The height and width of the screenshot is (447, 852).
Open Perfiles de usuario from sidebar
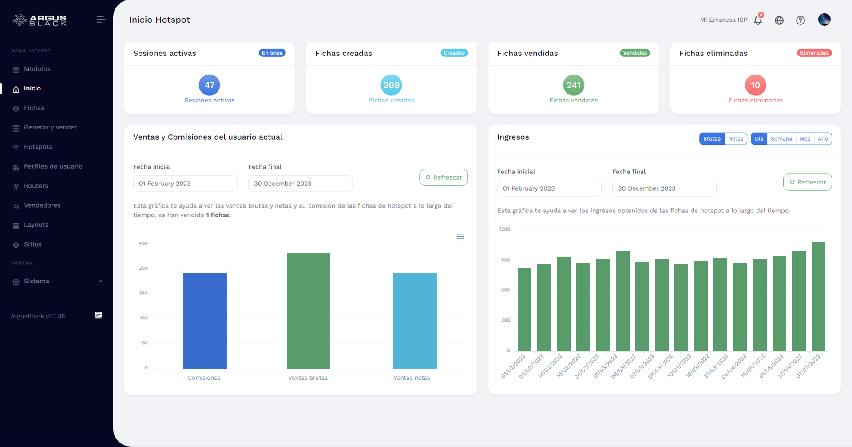pos(53,166)
